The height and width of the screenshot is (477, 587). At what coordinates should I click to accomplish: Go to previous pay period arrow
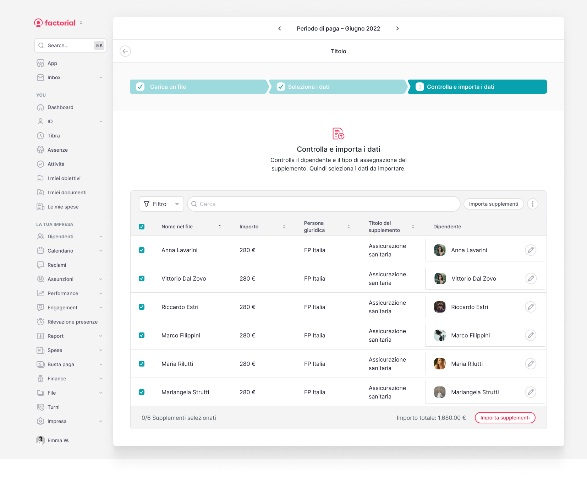(280, 28)
